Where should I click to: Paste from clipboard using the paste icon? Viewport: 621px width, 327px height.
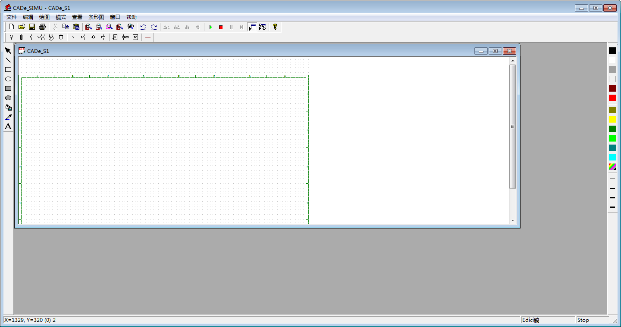coord(76,27)
